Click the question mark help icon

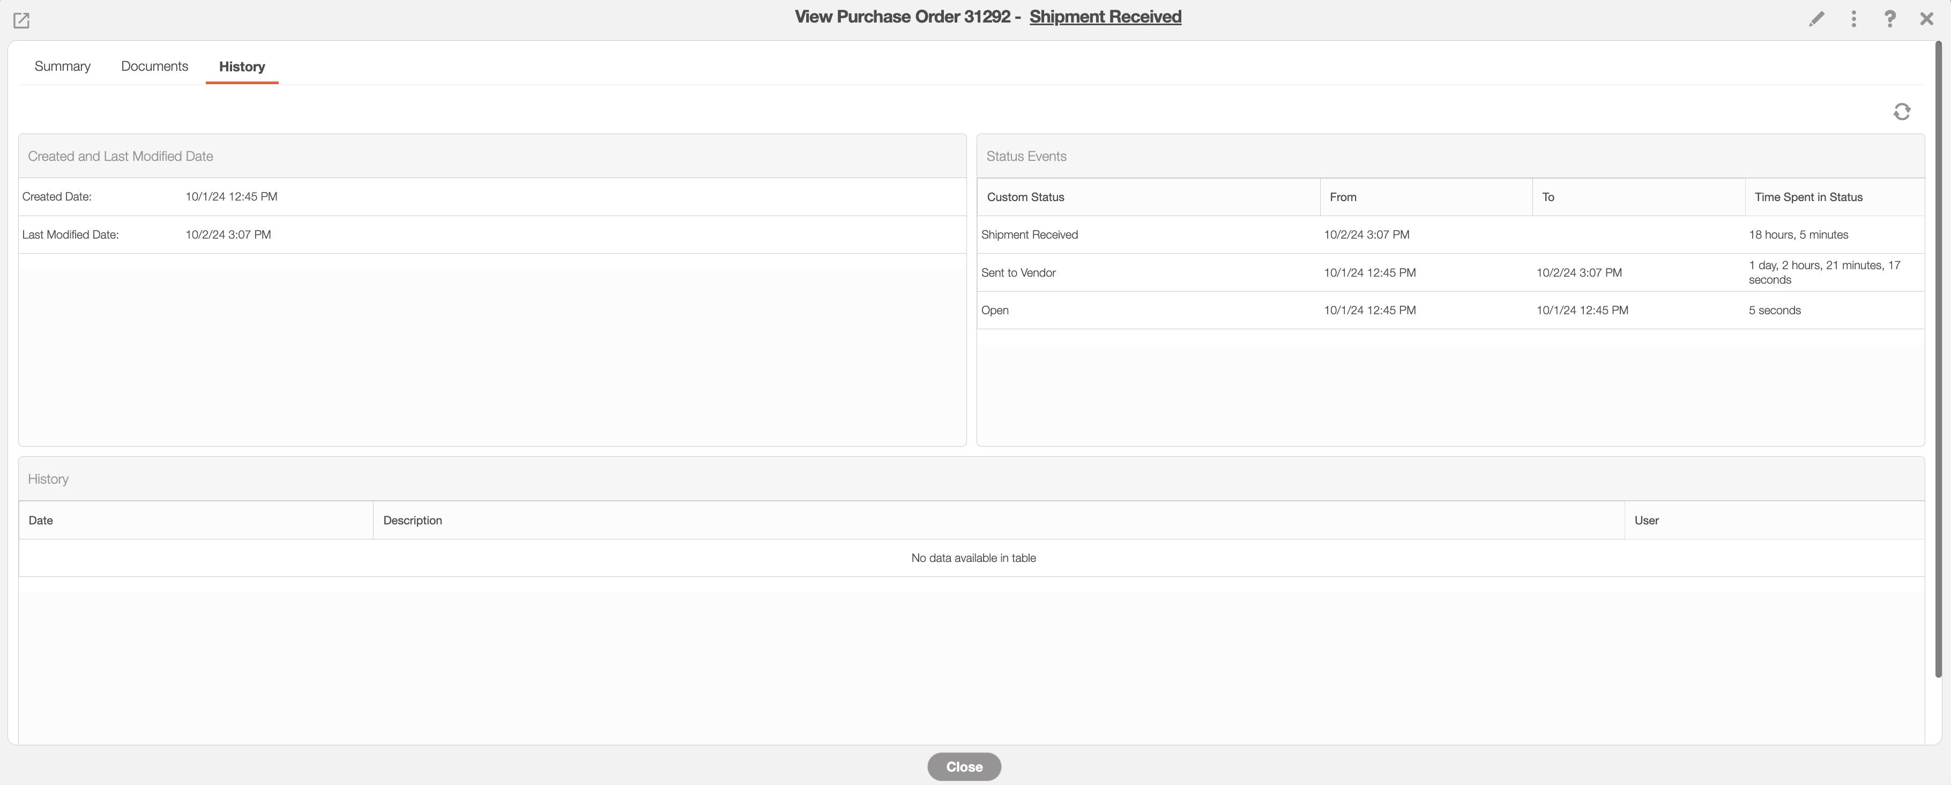pos(1890,19)
